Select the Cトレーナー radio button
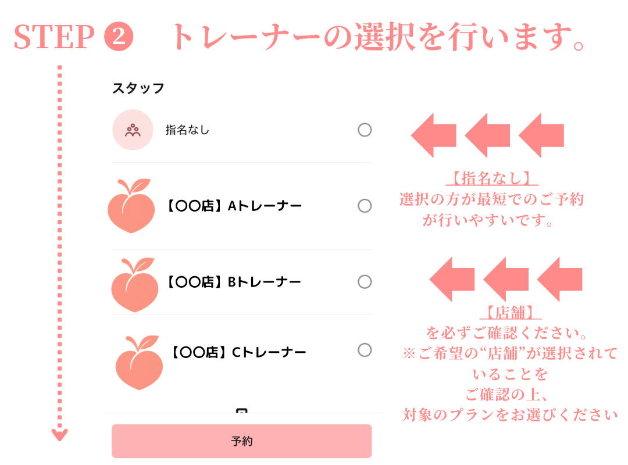 365,350
